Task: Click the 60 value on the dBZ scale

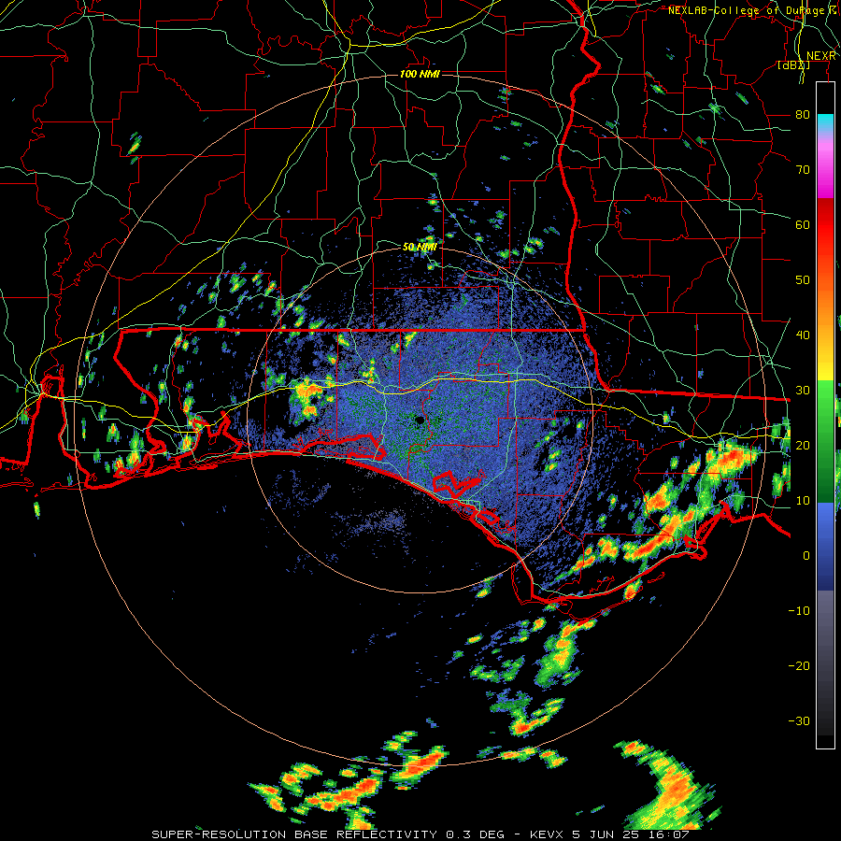Action: click(803, 224)
